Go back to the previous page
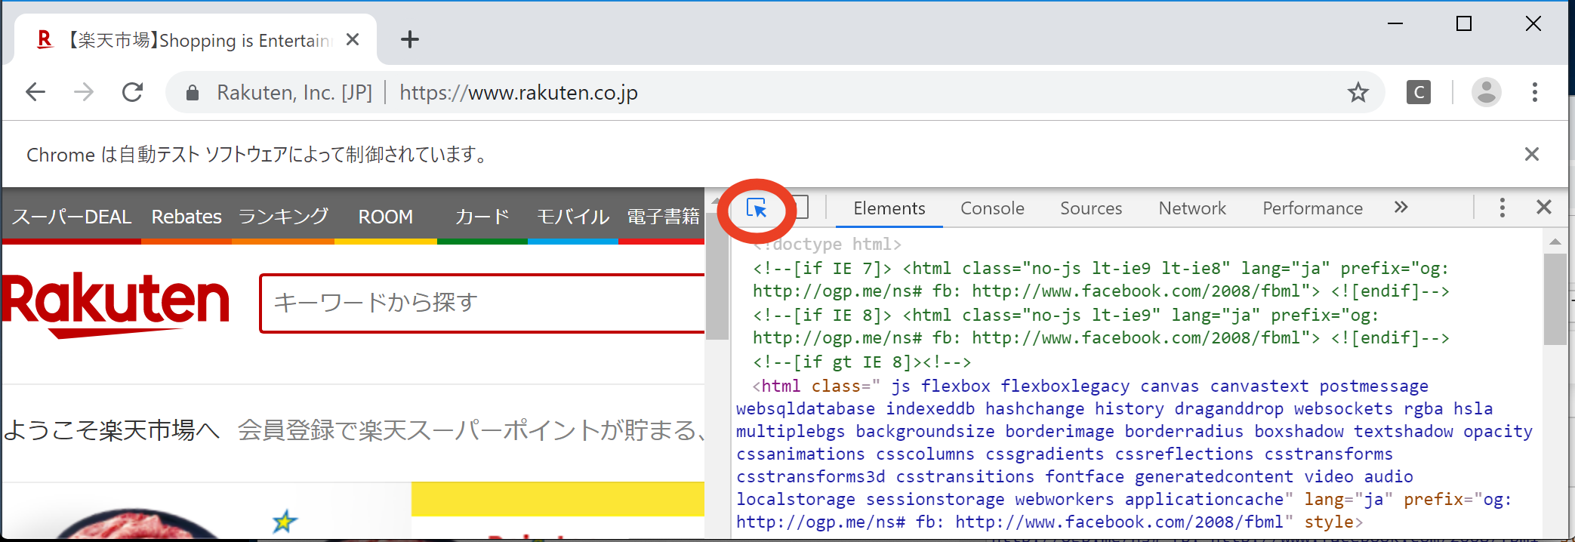Image resolution: width=1575 pixels, height=542 pixels. click(35, 92)
